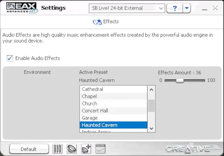Open the SB Live! 24-bit External device dropdown

pyautogui.click(x=161, y=8)
